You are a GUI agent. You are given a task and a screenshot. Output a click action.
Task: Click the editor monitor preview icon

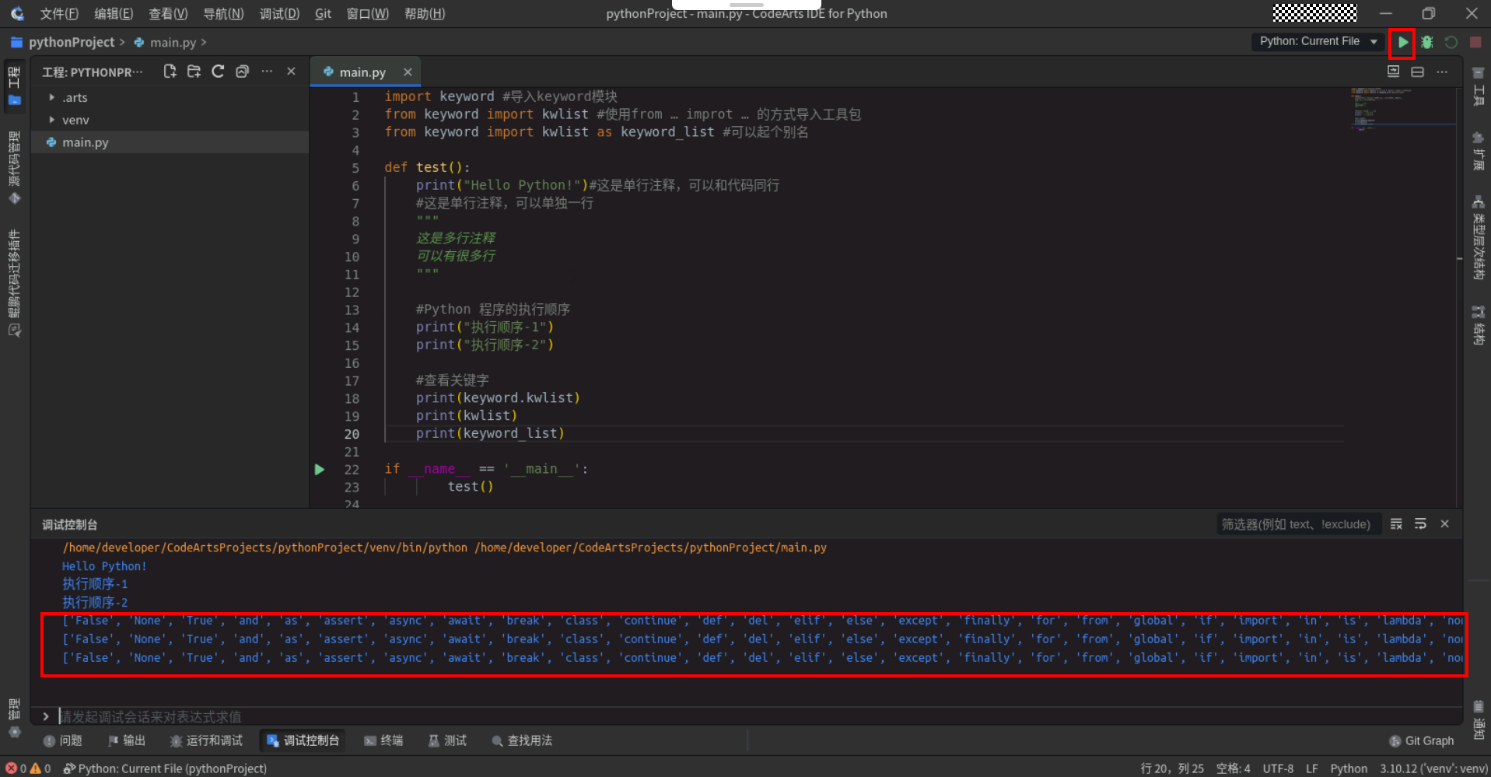[x=1393, y=72]
